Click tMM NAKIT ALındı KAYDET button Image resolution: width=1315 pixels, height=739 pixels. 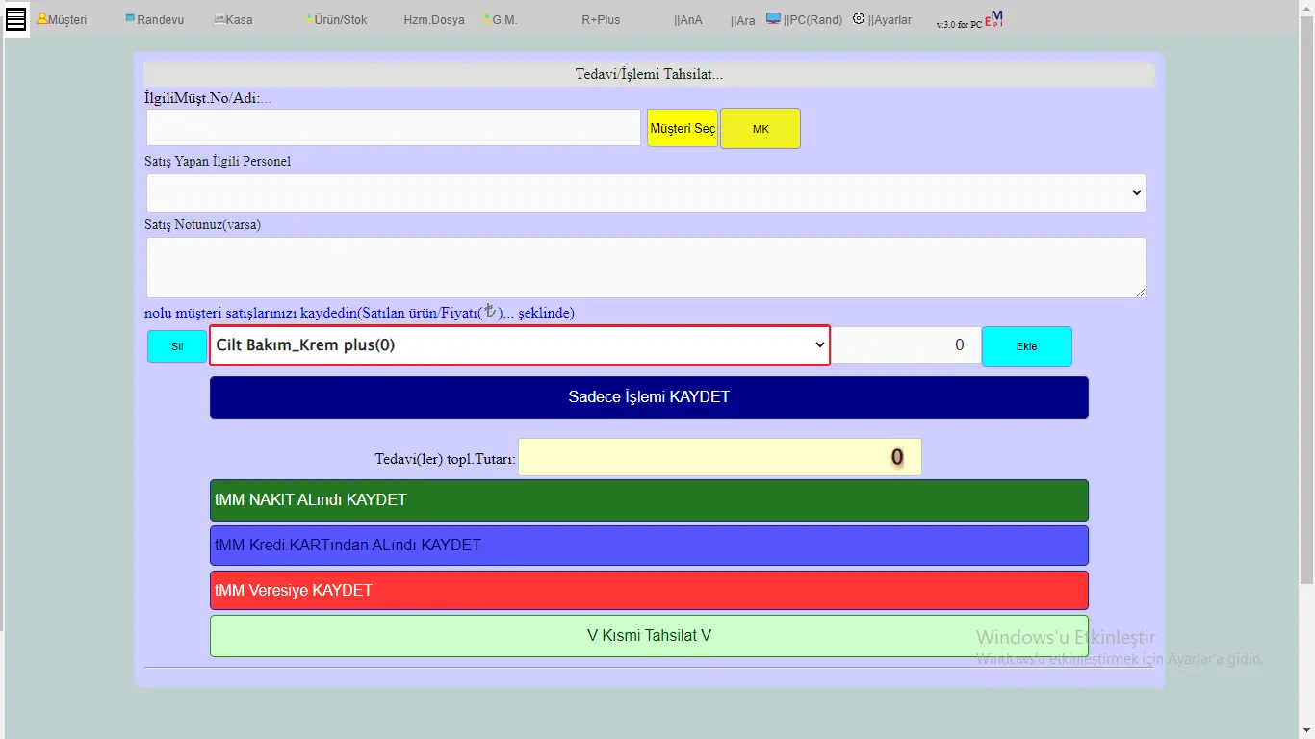[x=649, y=500]
